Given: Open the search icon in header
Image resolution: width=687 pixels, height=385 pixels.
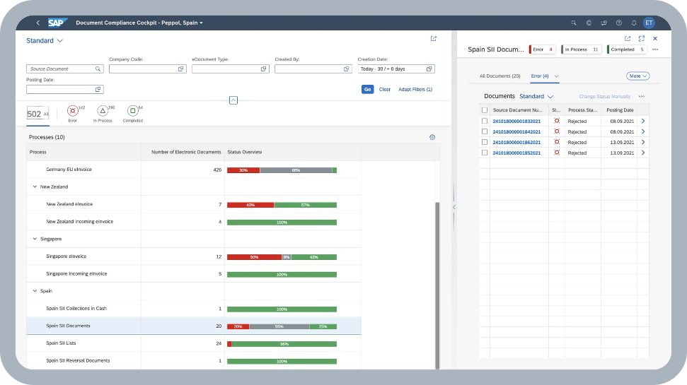Looking at the screenshot, I should click(x=574, y=23).
